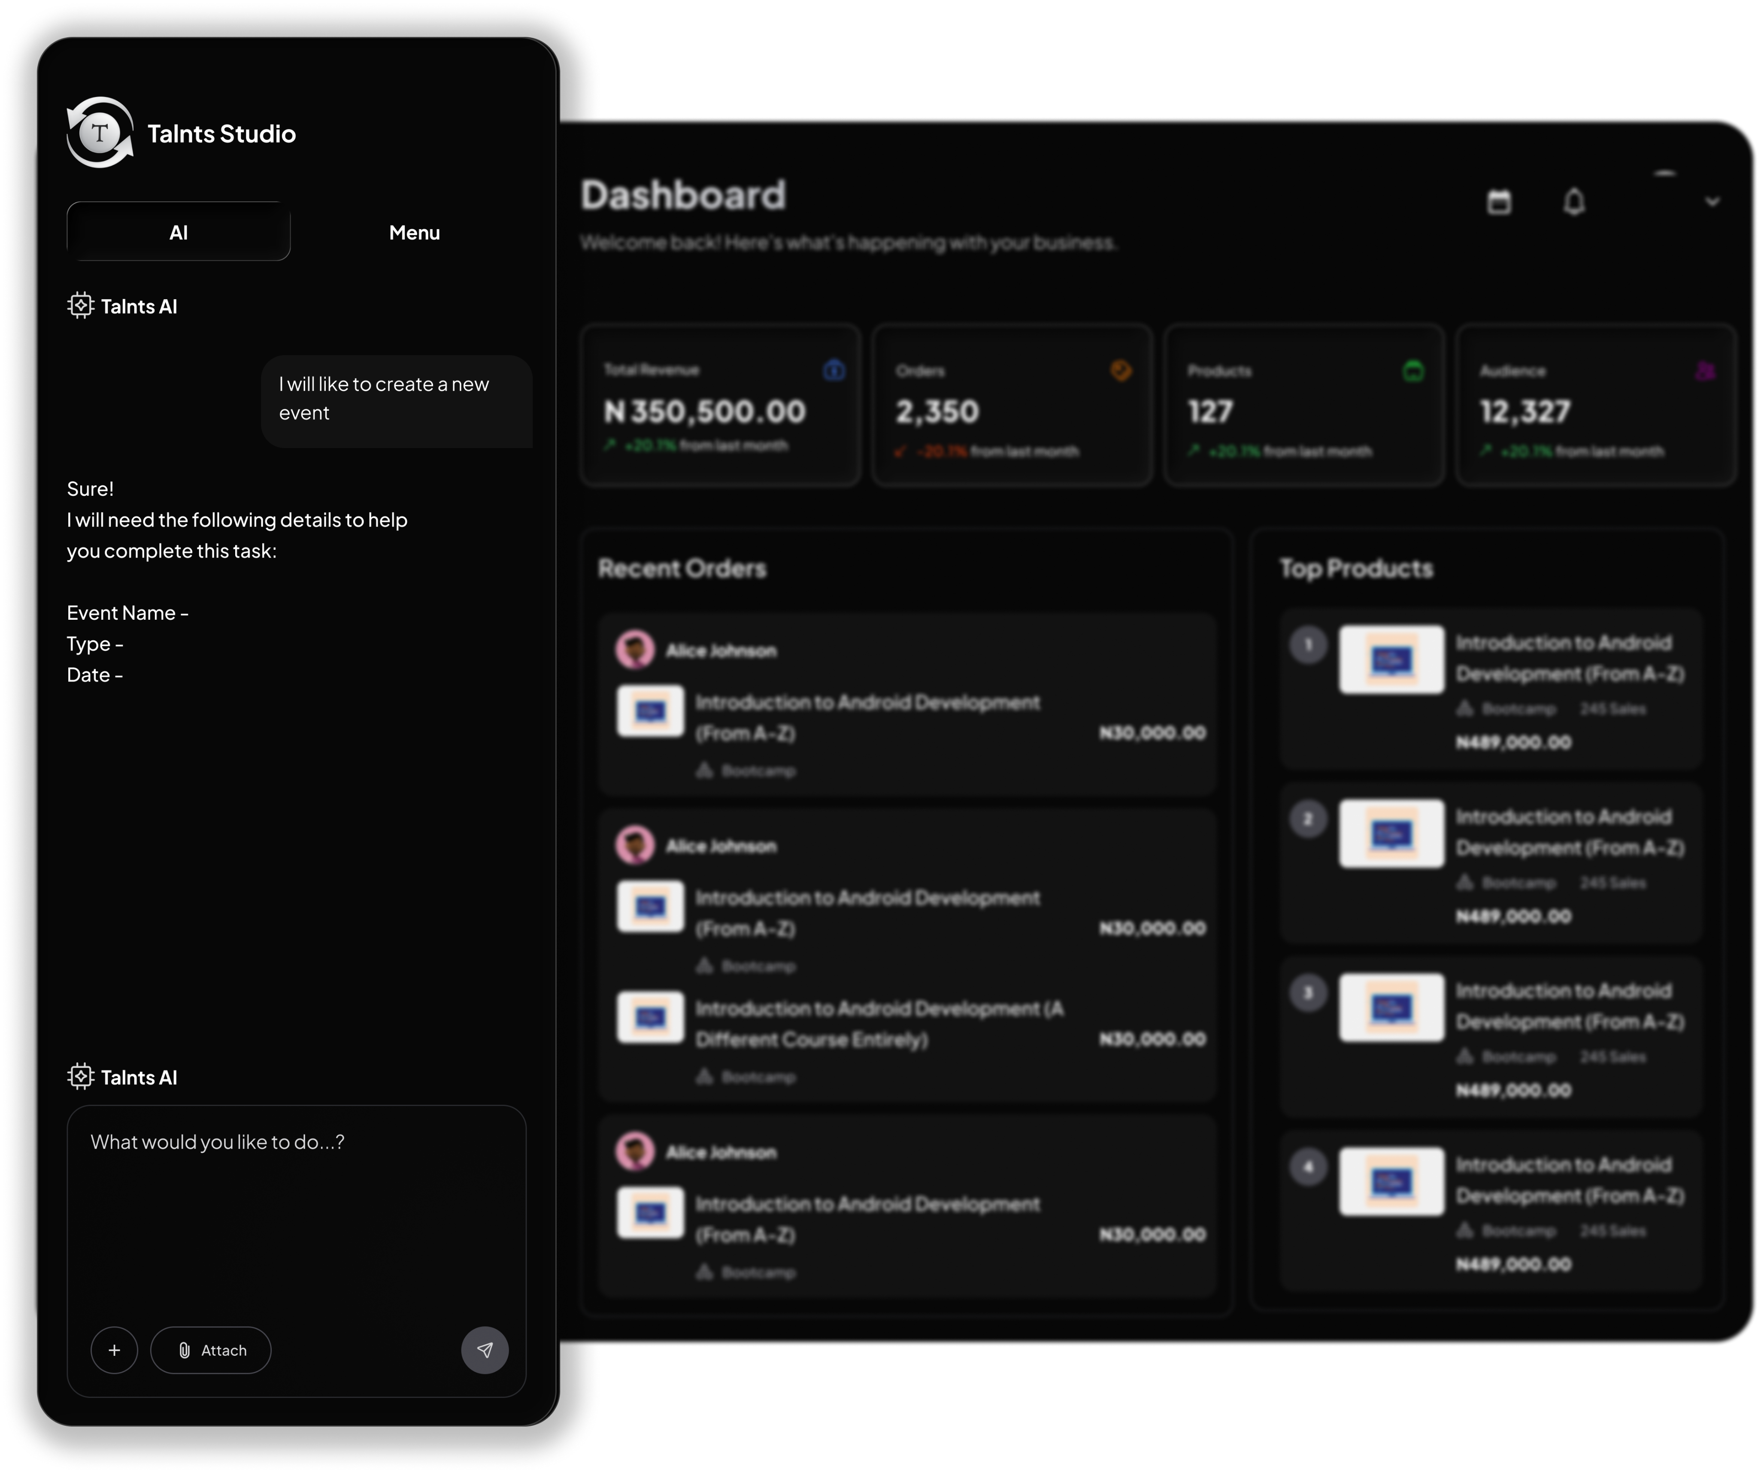The width and height of the screenshot is (1758, 1473).
Task: Select Alice Johnson's first order in Recent Orders
Action: (908, 707)
